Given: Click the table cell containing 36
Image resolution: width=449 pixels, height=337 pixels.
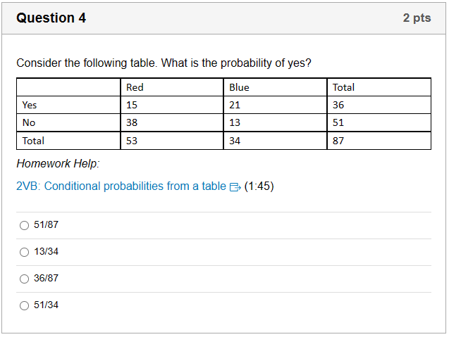Looking at the screenshot, I should 379,105.
